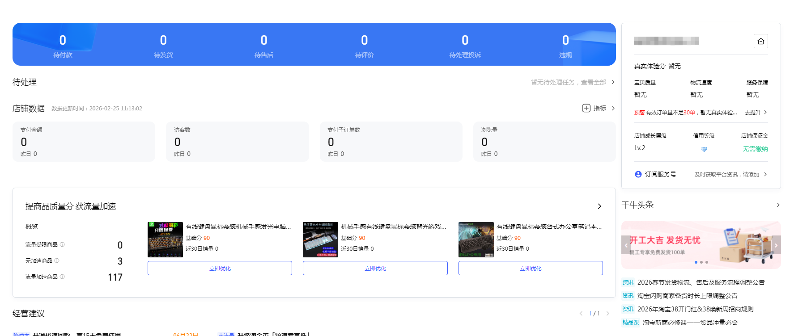The image size is (794, 336).
Task: Open the 开工大吉 发货无忧 banner
Action: pos(701,245)
